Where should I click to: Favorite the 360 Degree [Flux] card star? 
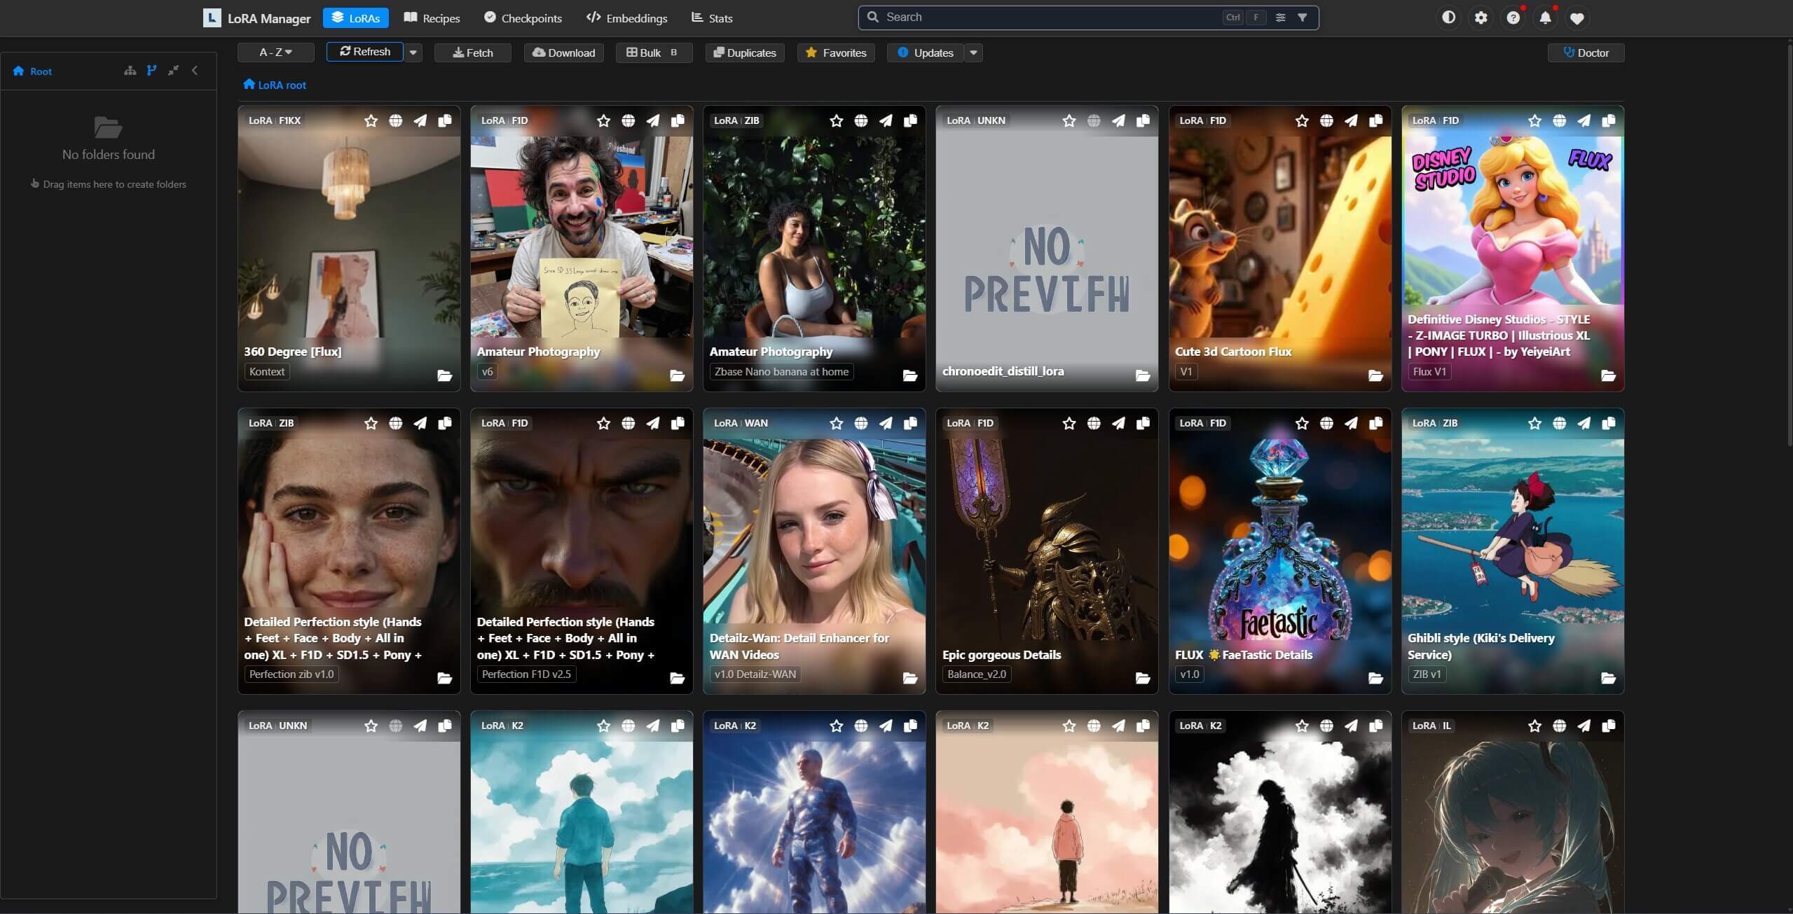click(x=371, y=121)
